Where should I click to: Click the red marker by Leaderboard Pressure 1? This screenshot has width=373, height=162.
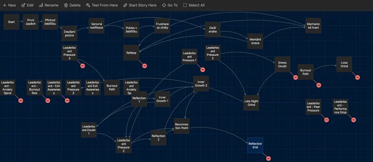coord(202,70)
